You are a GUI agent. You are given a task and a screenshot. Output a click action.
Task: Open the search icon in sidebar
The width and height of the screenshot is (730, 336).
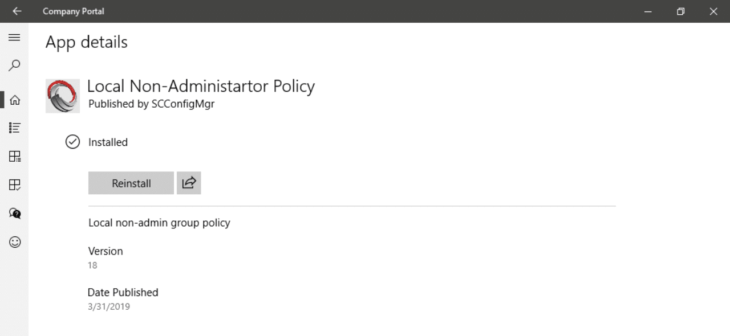15,65
